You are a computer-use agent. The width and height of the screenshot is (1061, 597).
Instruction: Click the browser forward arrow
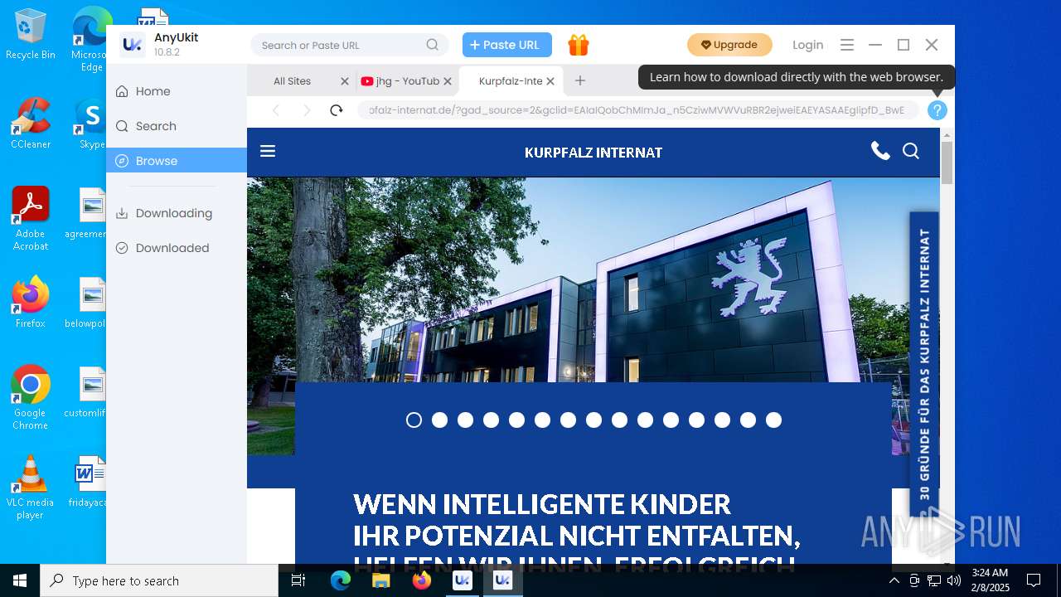coord(307,110)
